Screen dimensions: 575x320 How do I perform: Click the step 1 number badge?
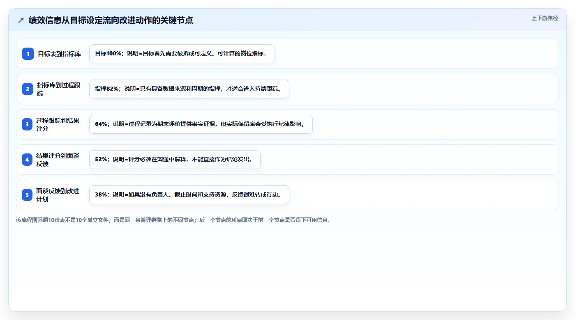28,54
